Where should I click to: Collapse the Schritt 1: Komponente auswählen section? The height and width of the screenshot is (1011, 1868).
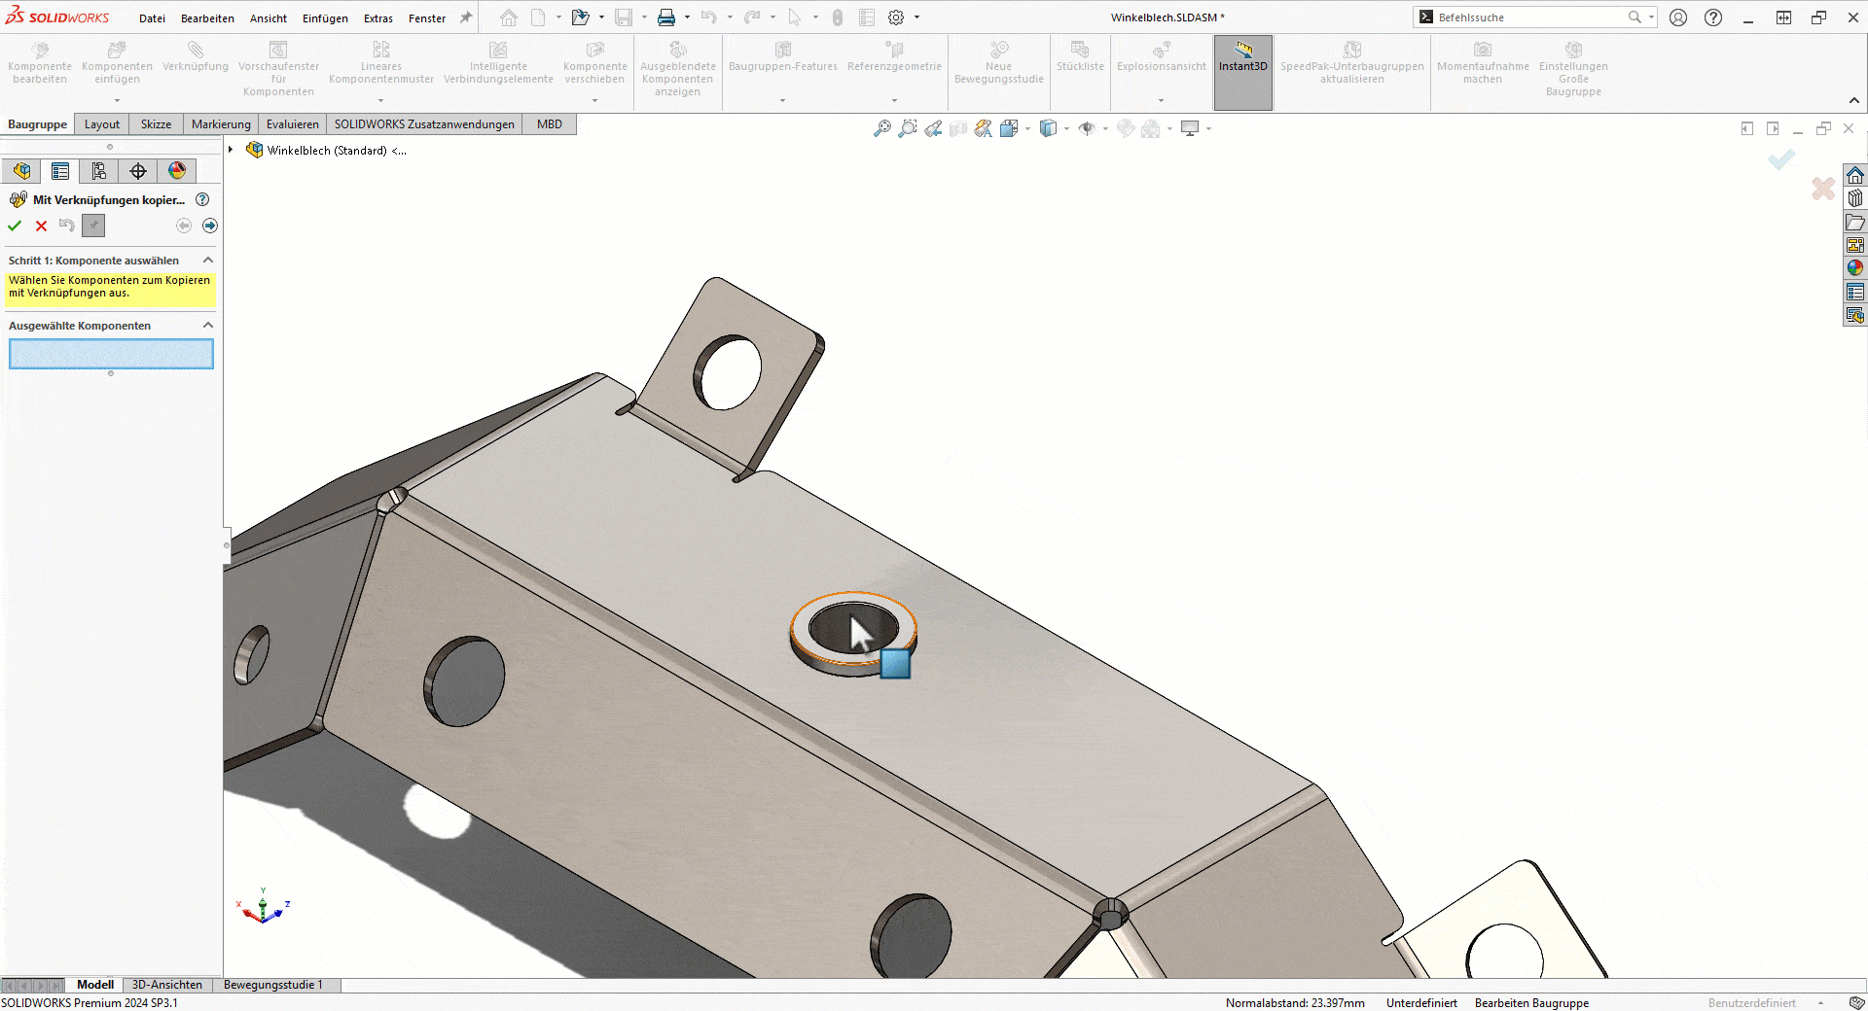[x=206, y=260]
